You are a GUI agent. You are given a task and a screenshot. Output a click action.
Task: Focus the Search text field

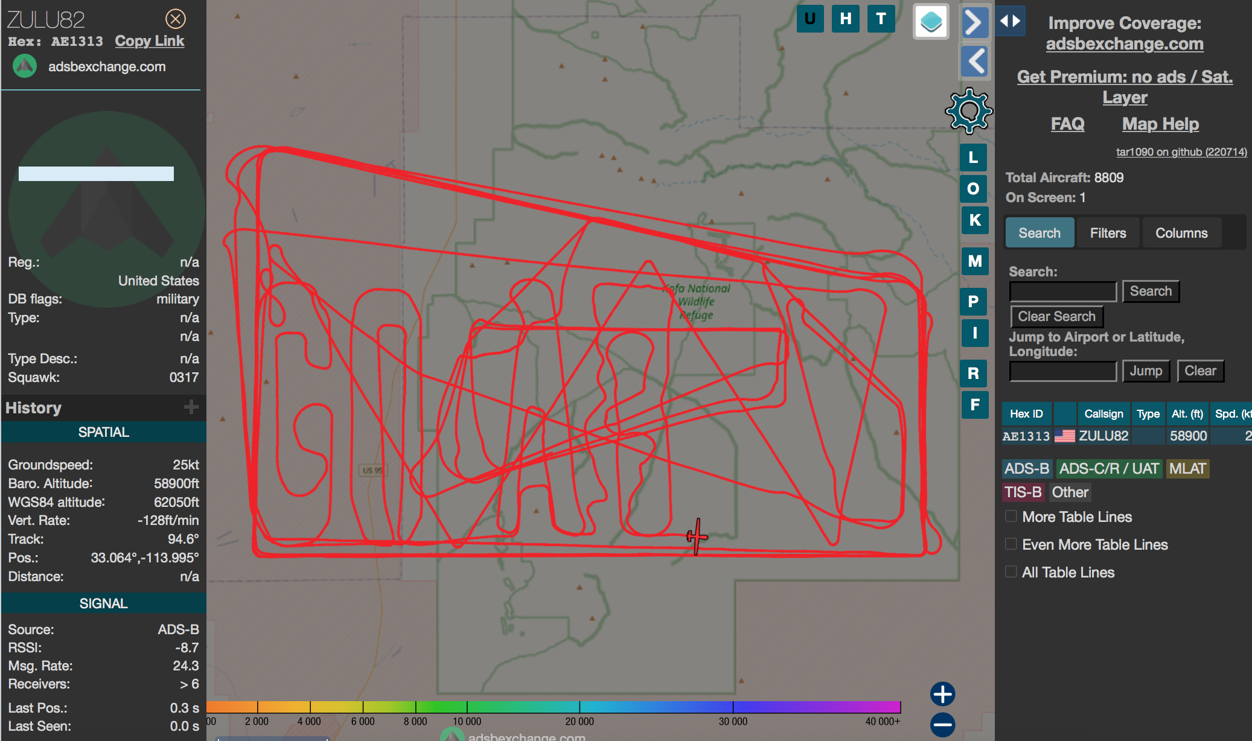1063,291
